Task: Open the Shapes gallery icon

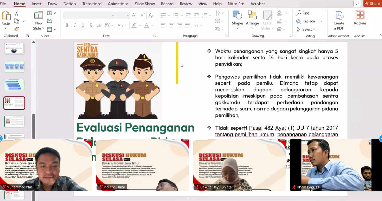Action: pyautogui.click(x=237, y=17)
